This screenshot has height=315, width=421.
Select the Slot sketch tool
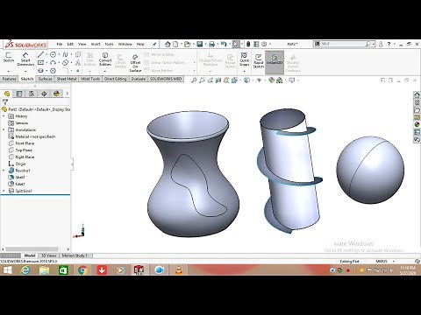click(x=40, y=70)
